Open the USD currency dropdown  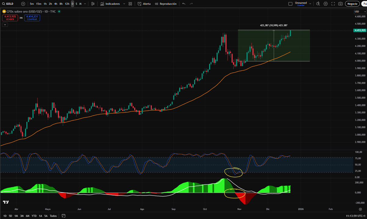[360, 12]
